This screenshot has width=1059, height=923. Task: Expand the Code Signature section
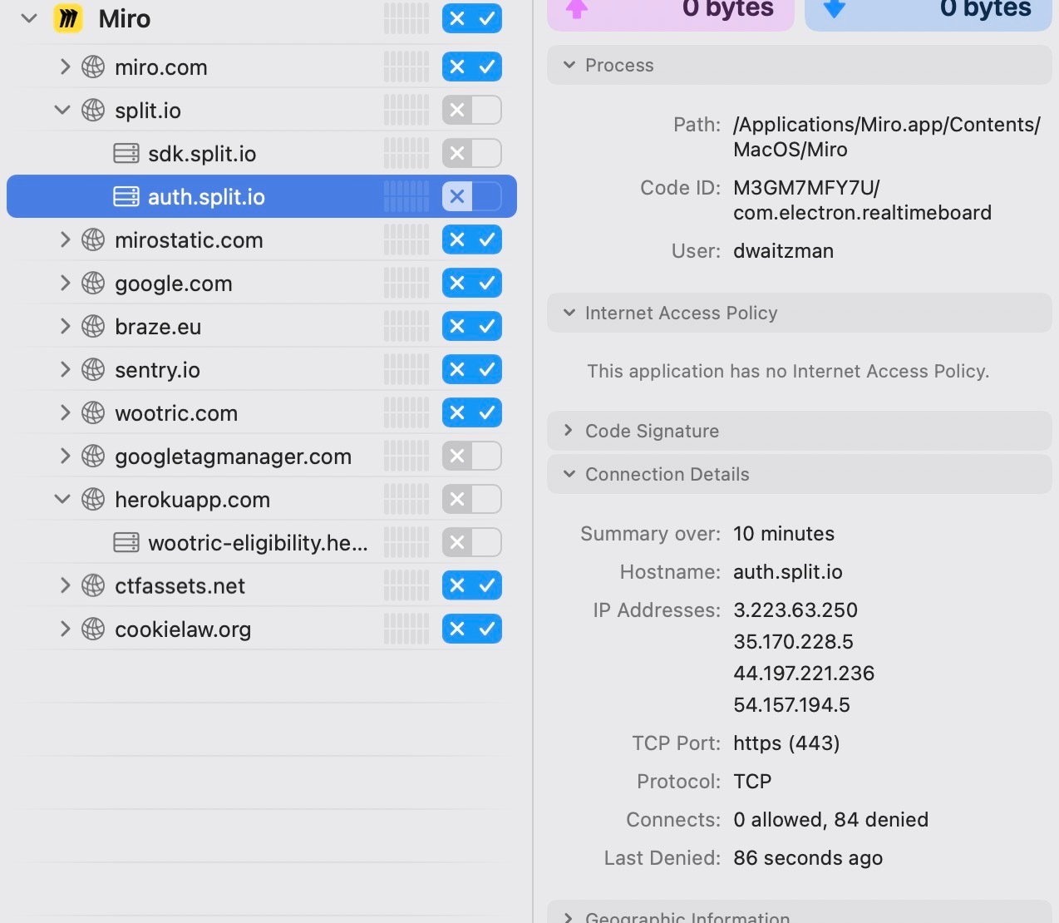(x=569, y=431)
